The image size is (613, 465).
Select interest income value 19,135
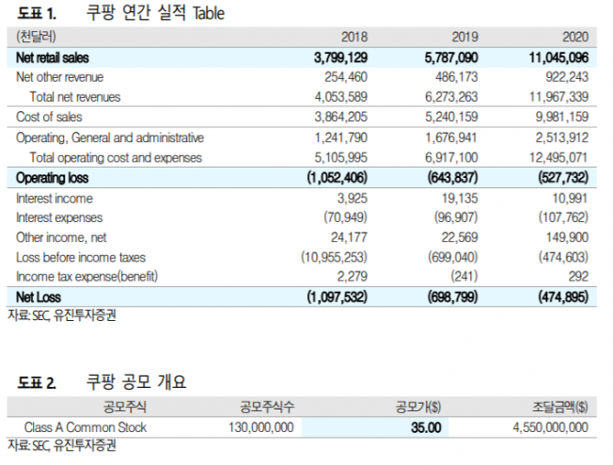click(x=460, y=199)
